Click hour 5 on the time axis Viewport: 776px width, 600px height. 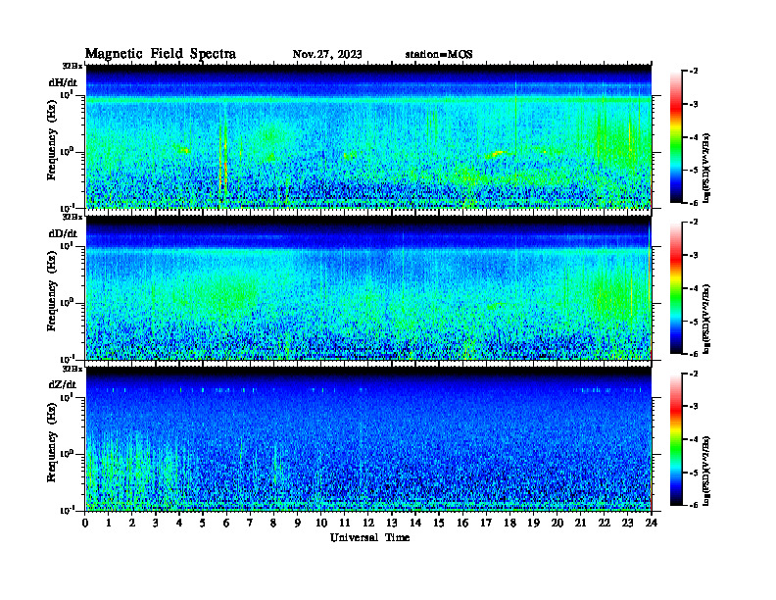(203, 524)
